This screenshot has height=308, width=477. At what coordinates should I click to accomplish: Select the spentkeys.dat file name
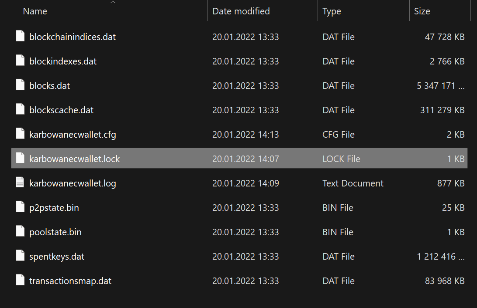click(x=57, y=257)
